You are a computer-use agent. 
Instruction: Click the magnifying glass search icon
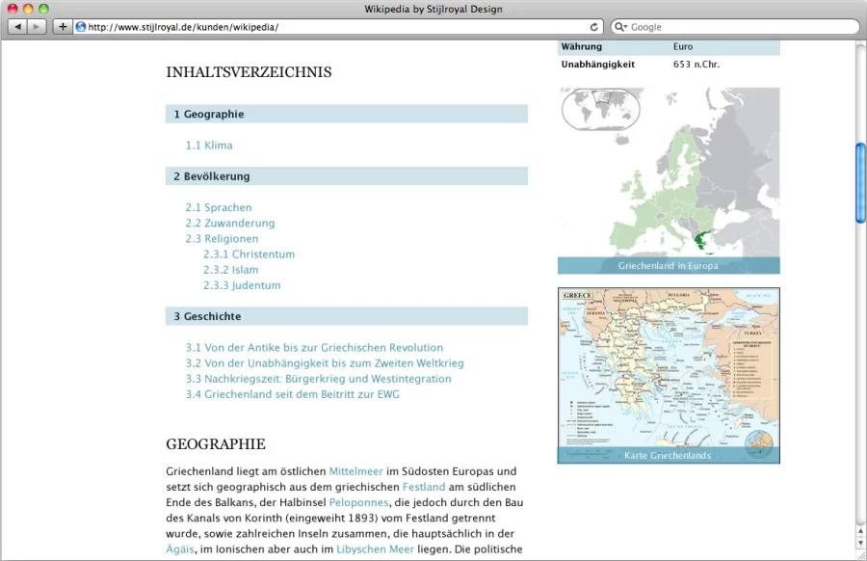620,27
